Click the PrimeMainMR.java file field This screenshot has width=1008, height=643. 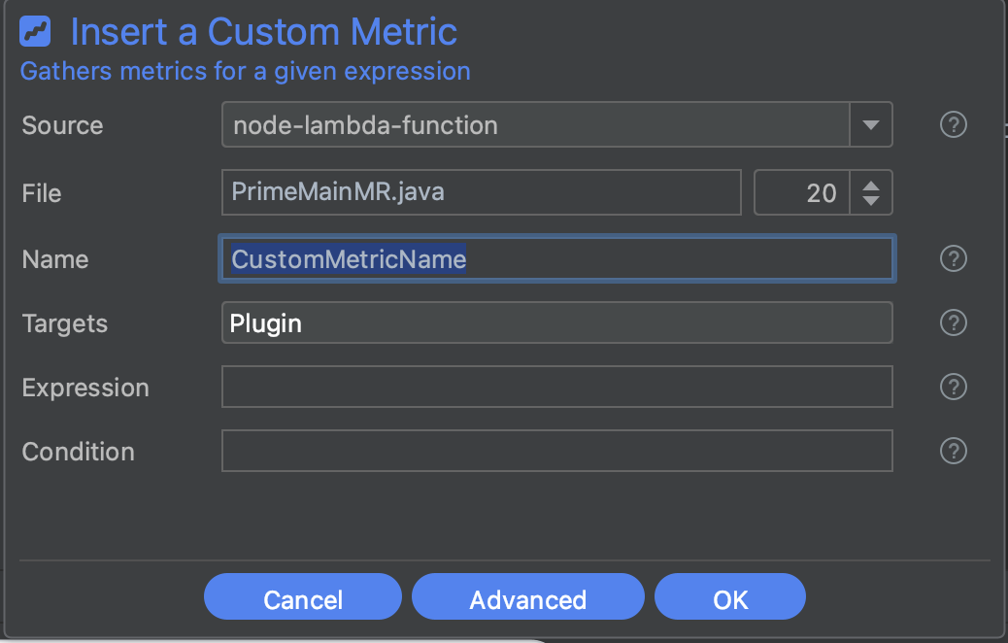481,192
